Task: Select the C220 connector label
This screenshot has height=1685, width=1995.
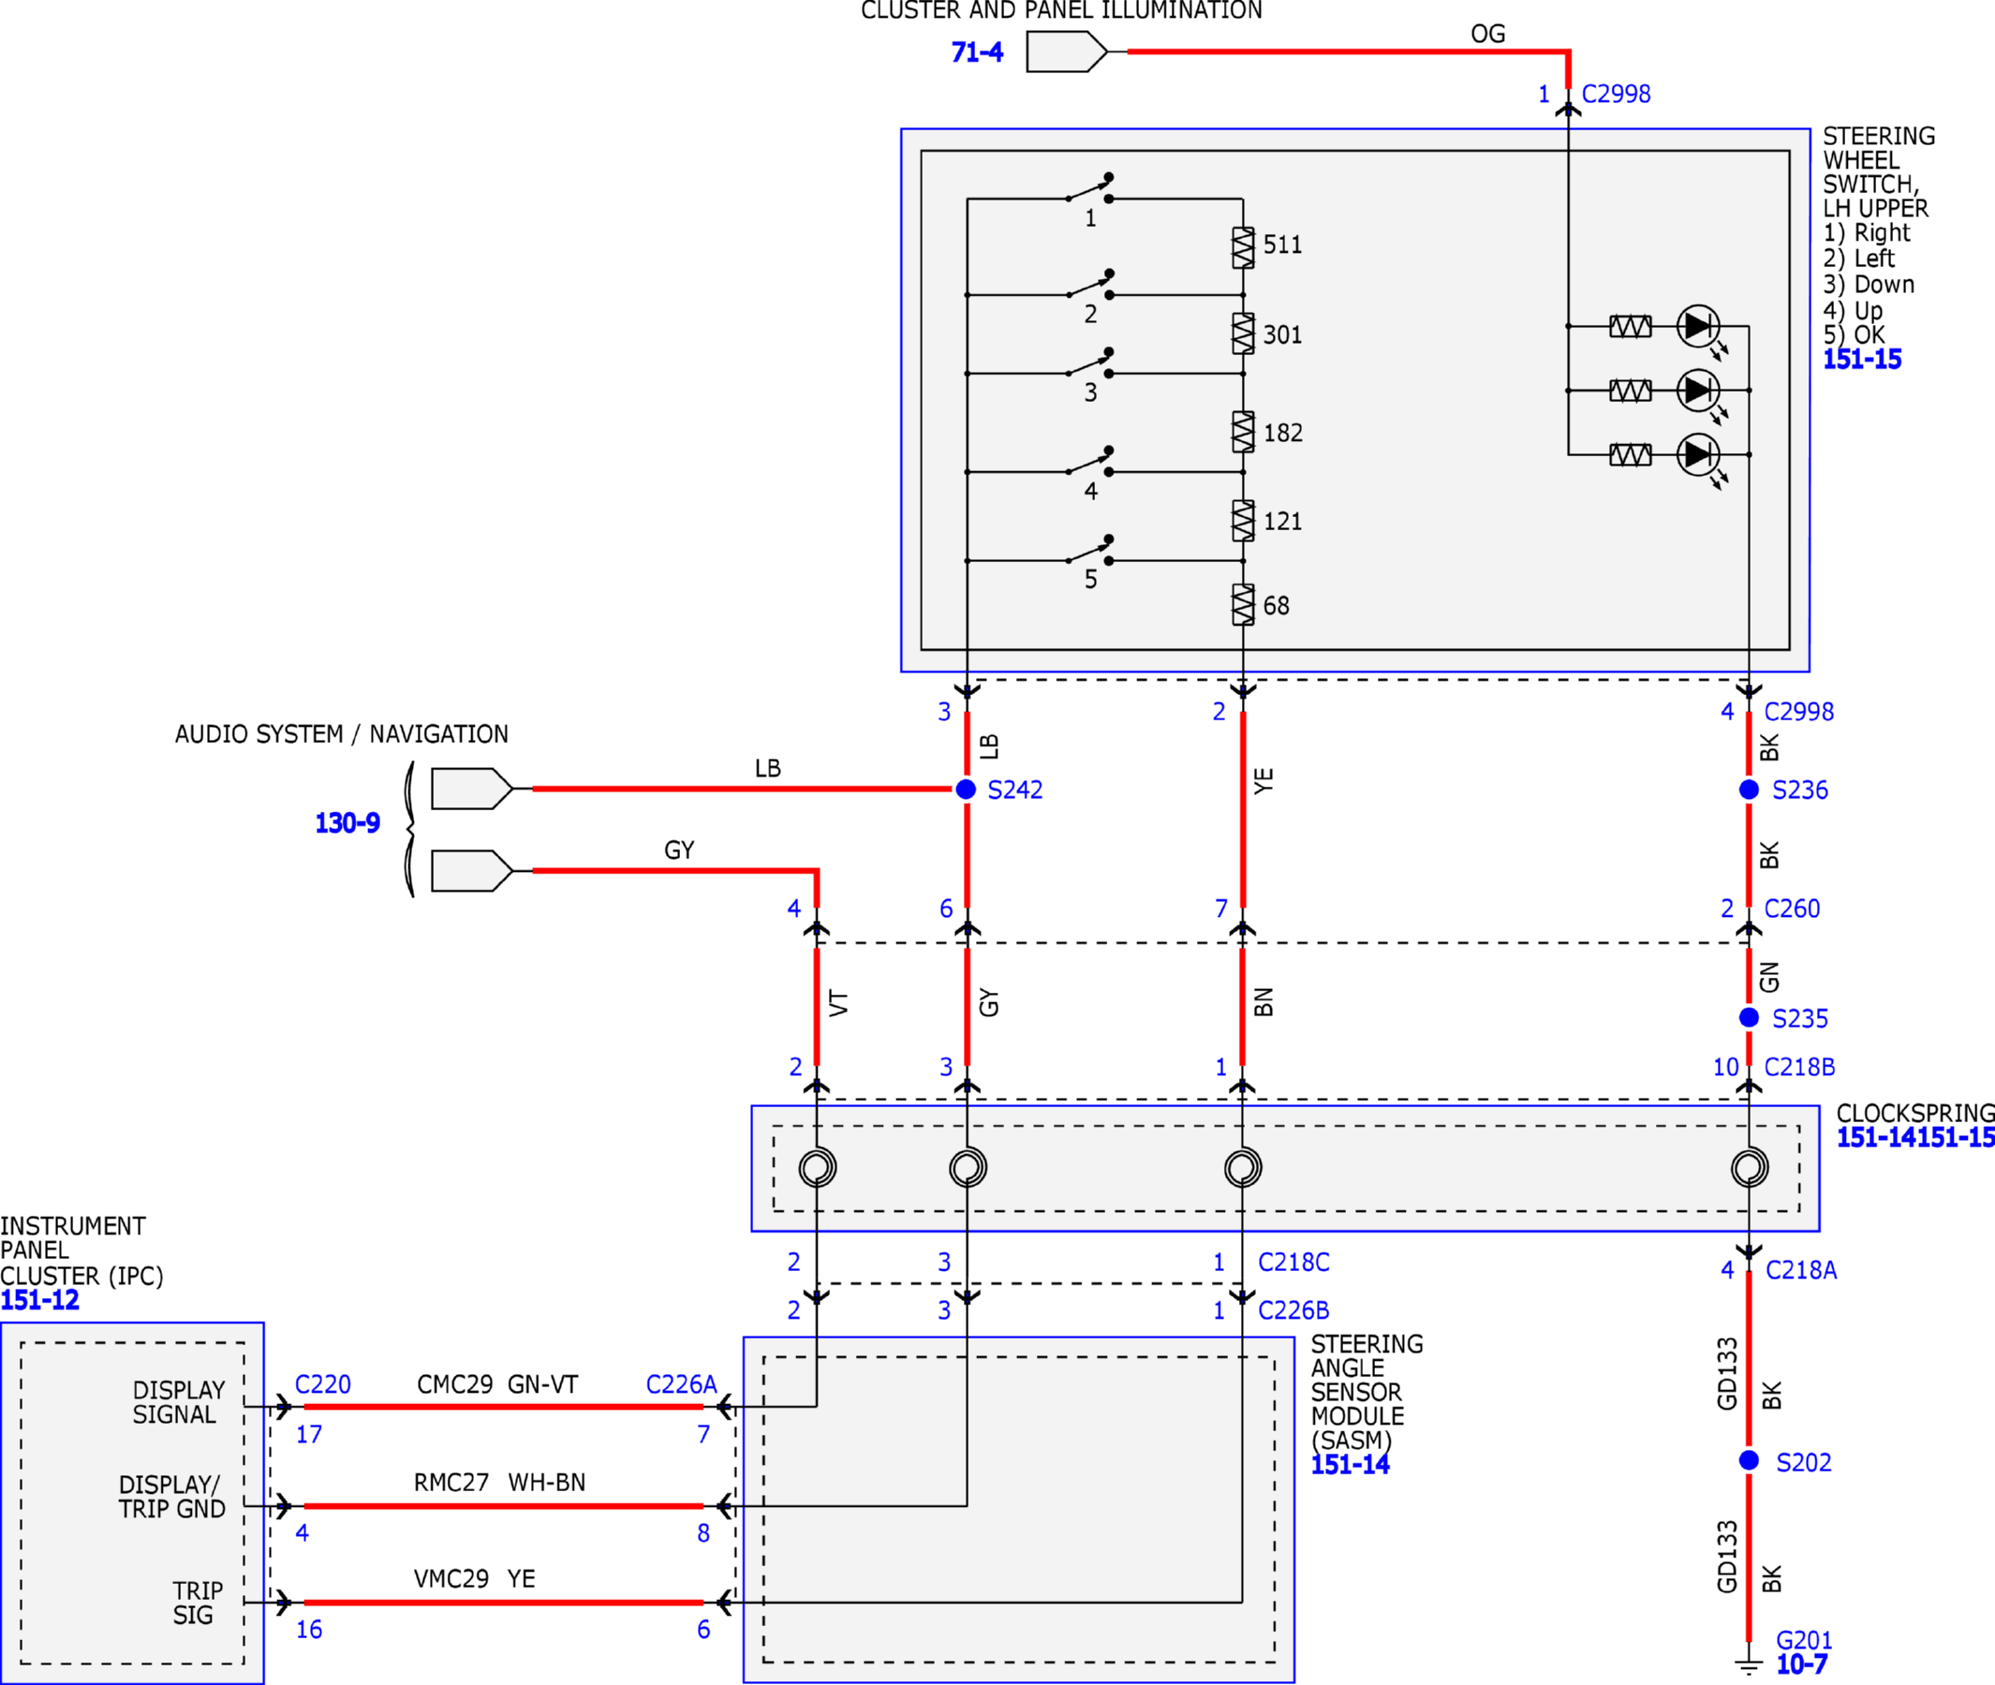Action: (x=323, y=1384)
